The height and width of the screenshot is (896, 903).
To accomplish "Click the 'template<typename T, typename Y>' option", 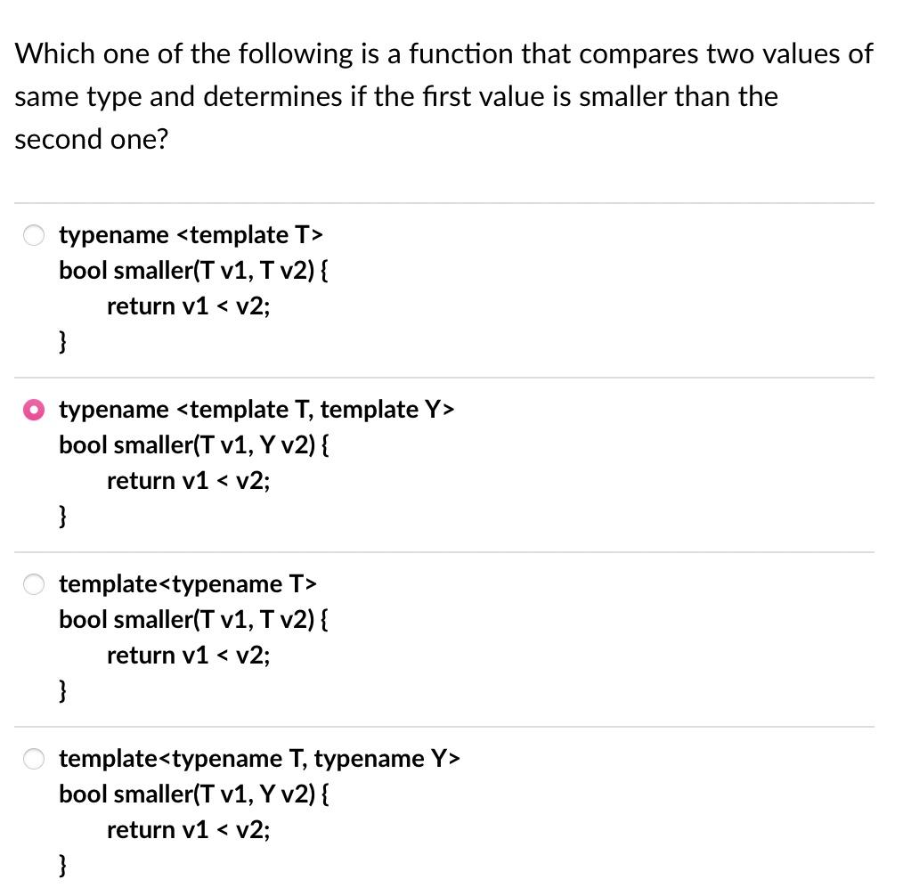I will [x=258, y=759].
